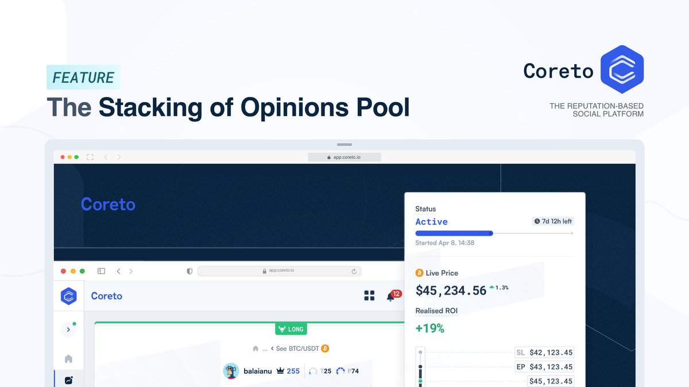The height and width of the screenshot is (387, 689).
Task: Go back in the front browser window
Action: 118,271
